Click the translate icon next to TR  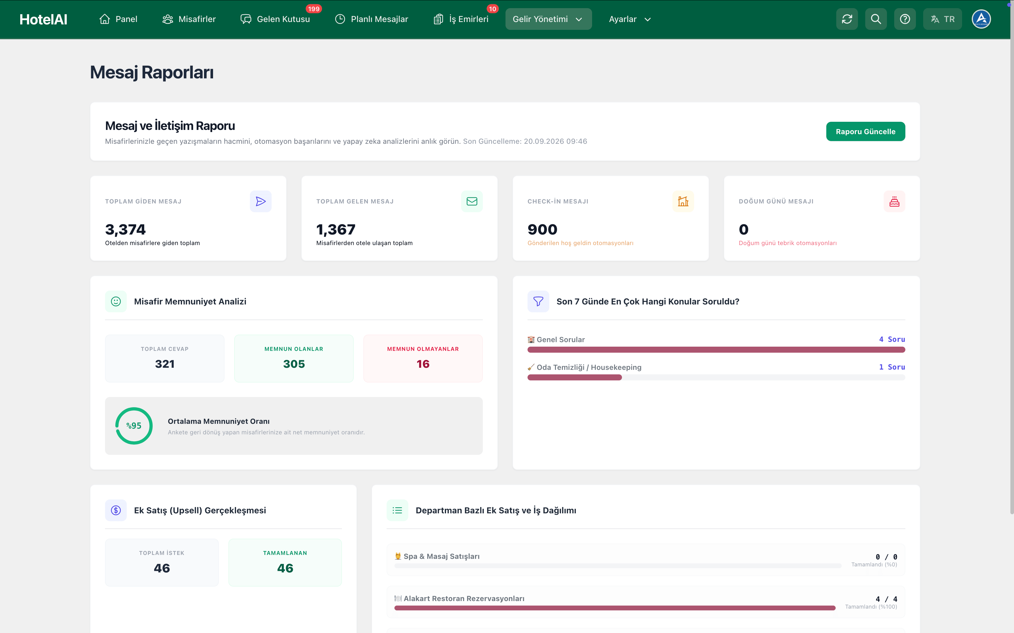(x=934, y=19)
